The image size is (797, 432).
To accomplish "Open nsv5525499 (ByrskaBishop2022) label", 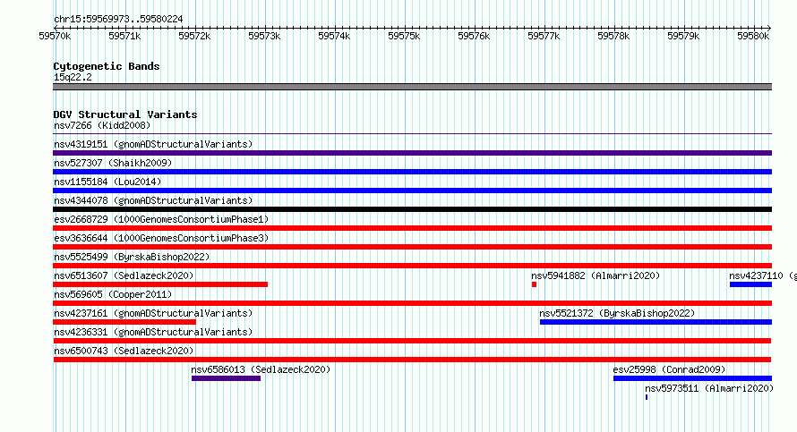I will pos(132,257).
